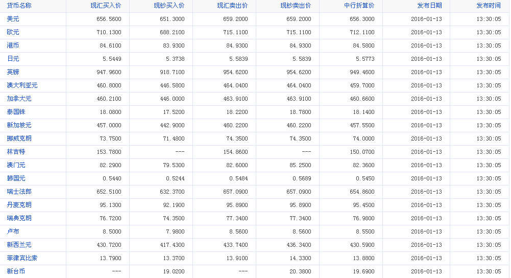Screen dimensions: 511x278
Task: Open the 加拿大元 link
Action: 19,99
